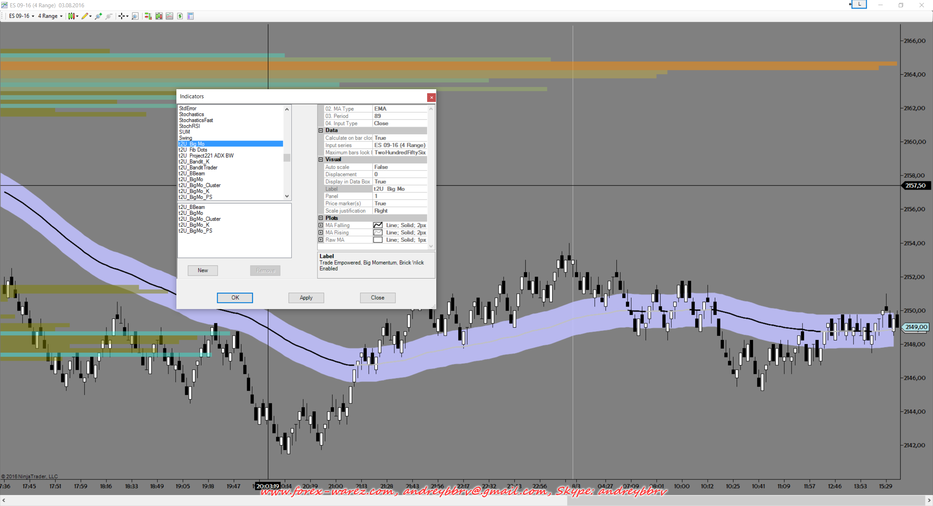Expand the Raw MA plot settings
The width and height of the screenshot is (933, 506).
[321, 240]
